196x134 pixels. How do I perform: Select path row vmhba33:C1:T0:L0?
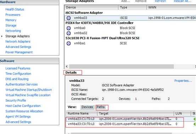point(131,119)
